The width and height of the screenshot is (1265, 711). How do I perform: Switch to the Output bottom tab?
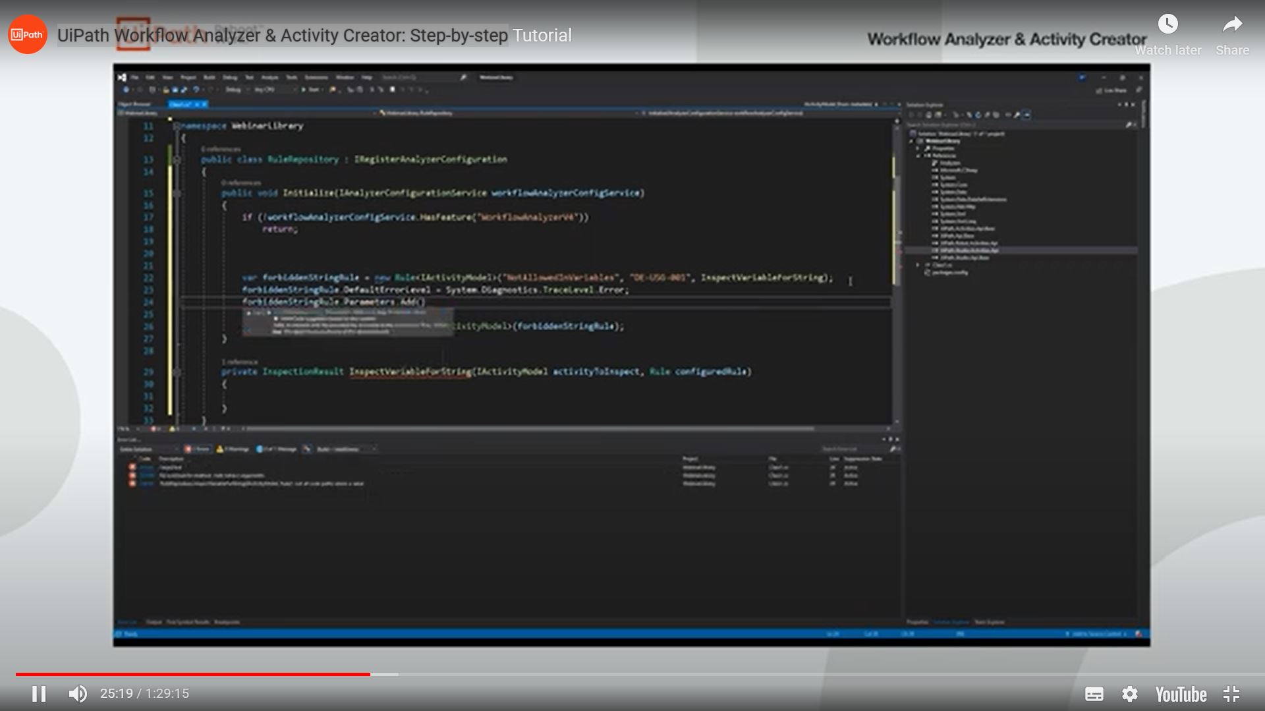[154, 621]
